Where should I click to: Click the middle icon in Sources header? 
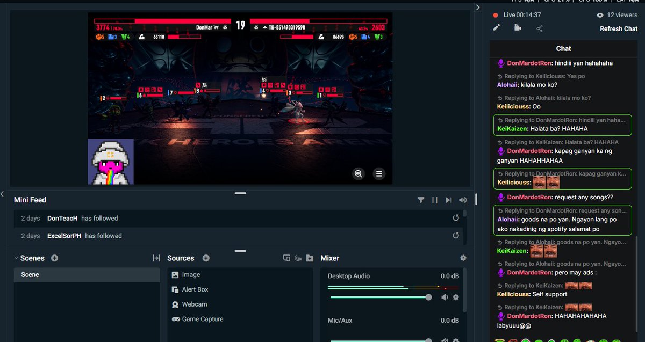[298, 258]
